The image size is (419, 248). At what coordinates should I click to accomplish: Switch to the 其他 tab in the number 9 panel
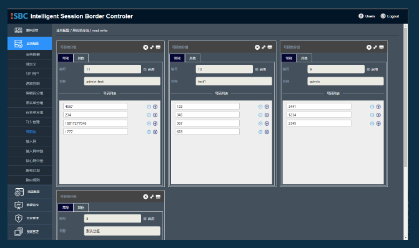(304, 58)
